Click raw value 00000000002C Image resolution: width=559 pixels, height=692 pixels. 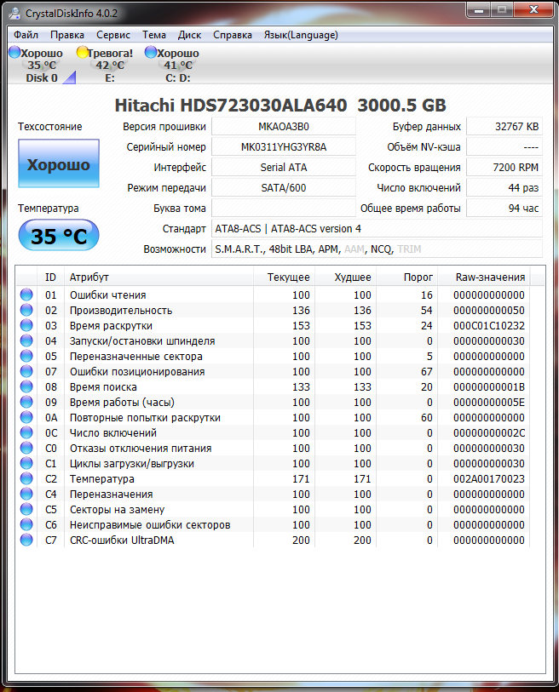pos(489,433)
